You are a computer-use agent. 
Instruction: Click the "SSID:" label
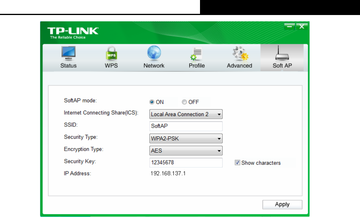[x=71, y=125]
